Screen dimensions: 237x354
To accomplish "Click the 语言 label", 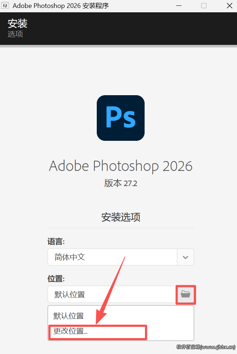I will click(56, 241).
